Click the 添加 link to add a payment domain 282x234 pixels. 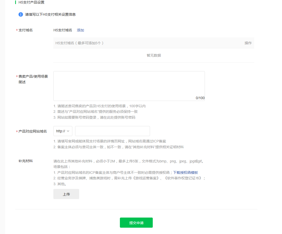(80, 30)
